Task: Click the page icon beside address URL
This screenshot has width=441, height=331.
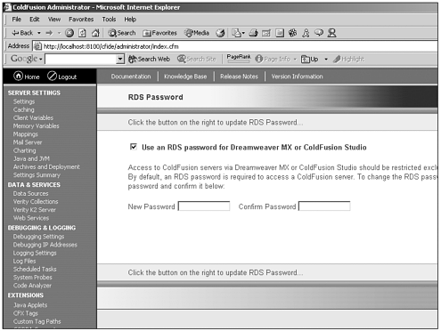Action: pyautogui.click(x=37, y=46)
